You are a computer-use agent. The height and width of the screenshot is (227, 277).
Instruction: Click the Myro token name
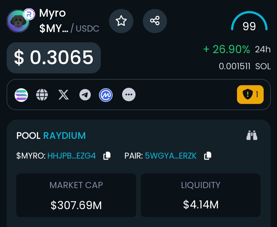53,13
